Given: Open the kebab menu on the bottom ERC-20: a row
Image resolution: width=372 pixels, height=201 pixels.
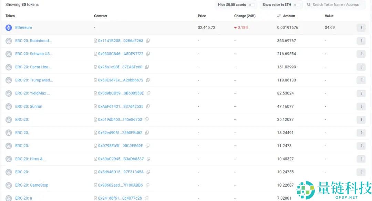Looking at the screenshot, I should pos(361,198).
